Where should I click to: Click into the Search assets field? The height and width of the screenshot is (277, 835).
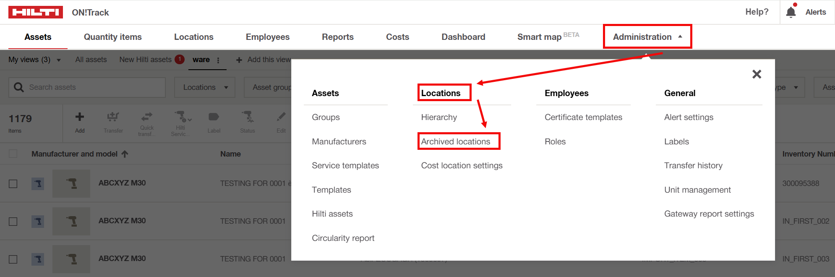(87, 87)
